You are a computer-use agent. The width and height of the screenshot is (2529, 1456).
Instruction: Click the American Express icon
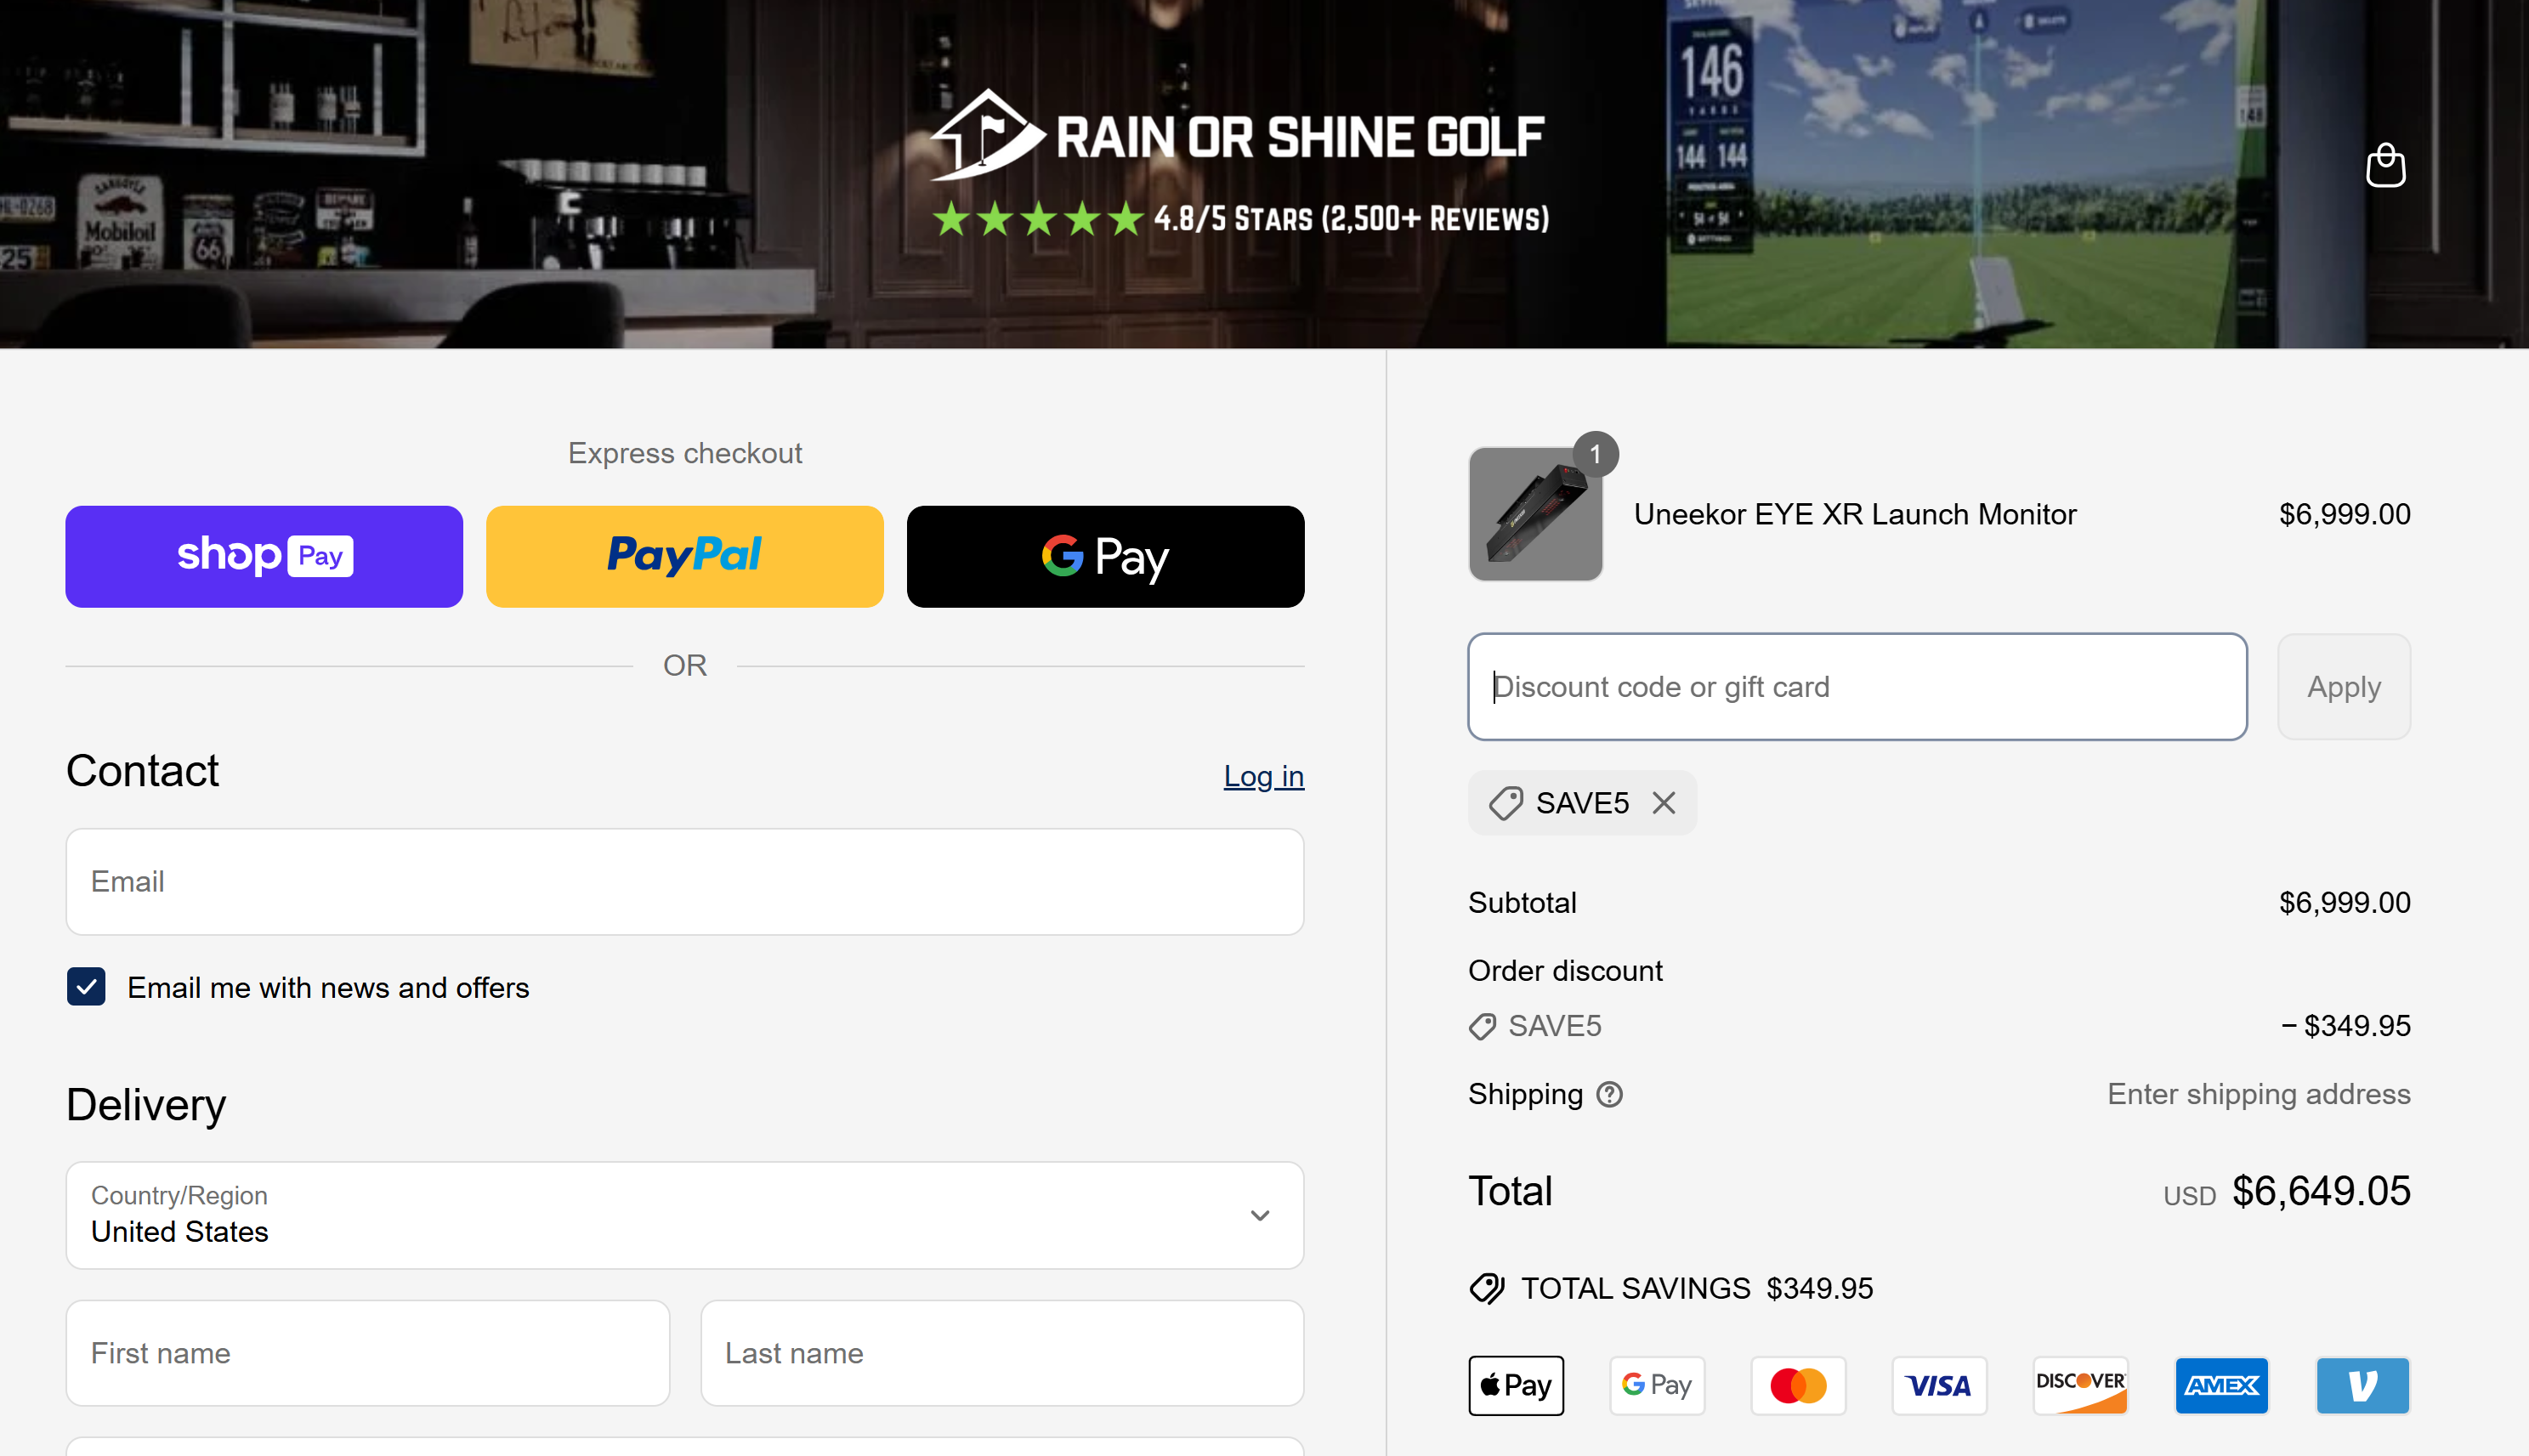click(x=2221, y=1385)
